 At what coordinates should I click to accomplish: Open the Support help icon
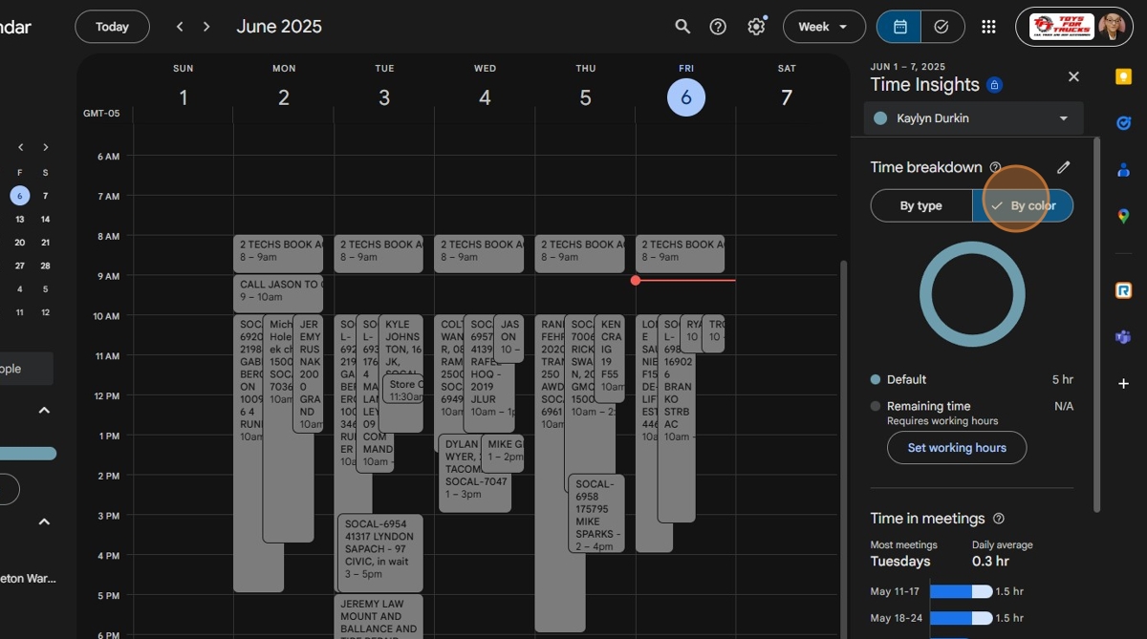point(718,27)
